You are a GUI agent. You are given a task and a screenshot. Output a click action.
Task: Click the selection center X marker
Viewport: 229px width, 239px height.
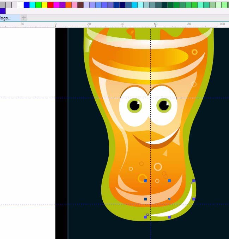[169, 199]
